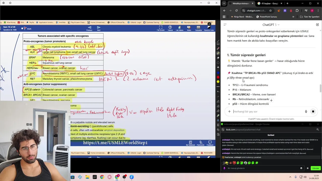
Task: Start voice dictation in ChatGPT
Action: pos(306,111)
